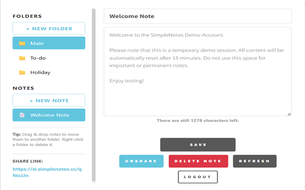
Task: Select Welcome Note in notes list
Action: [x=50, y=115]
